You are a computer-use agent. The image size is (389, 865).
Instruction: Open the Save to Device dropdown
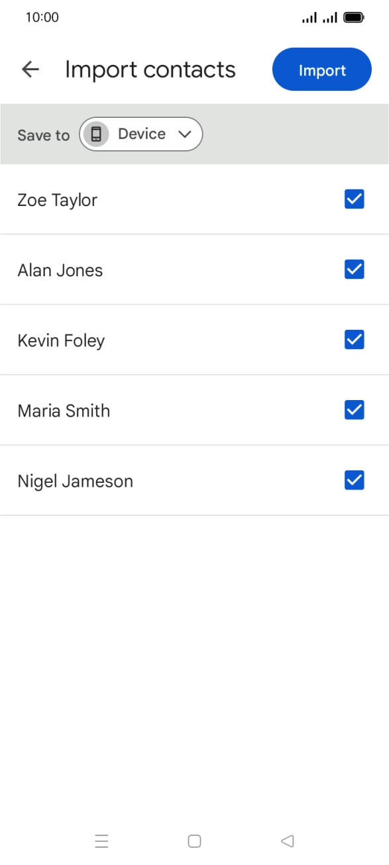pos(140,133)
